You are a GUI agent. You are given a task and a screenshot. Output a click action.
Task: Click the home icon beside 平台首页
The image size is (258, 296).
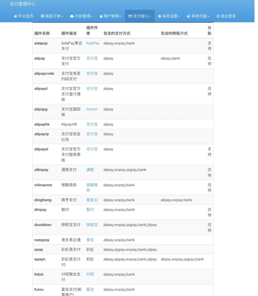[x=15, y=16]
